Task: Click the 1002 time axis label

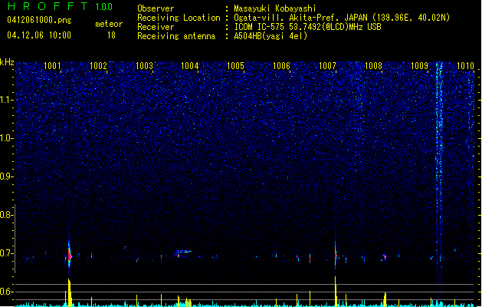Action: pos(98,65)
